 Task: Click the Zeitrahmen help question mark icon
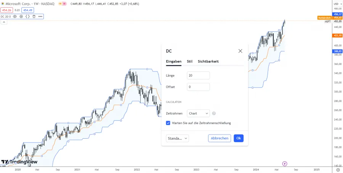[x=214, y=113]
